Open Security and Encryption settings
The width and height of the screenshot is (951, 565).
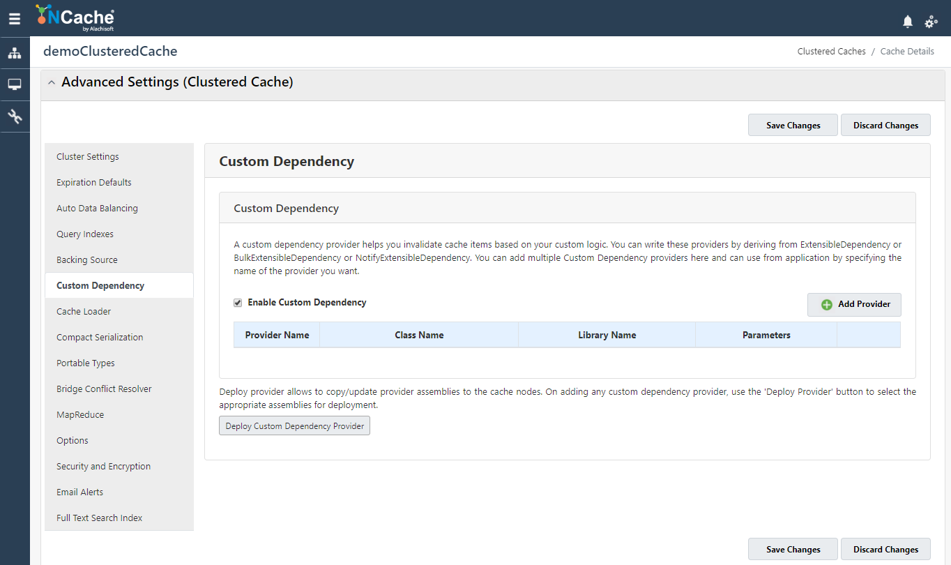[x=119, y=466]
